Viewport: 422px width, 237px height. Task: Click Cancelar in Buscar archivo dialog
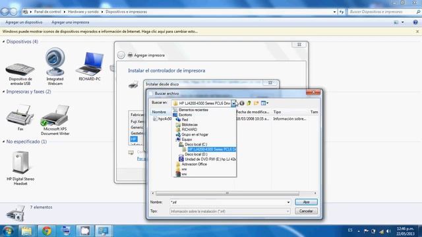click(x=306, y=211)
